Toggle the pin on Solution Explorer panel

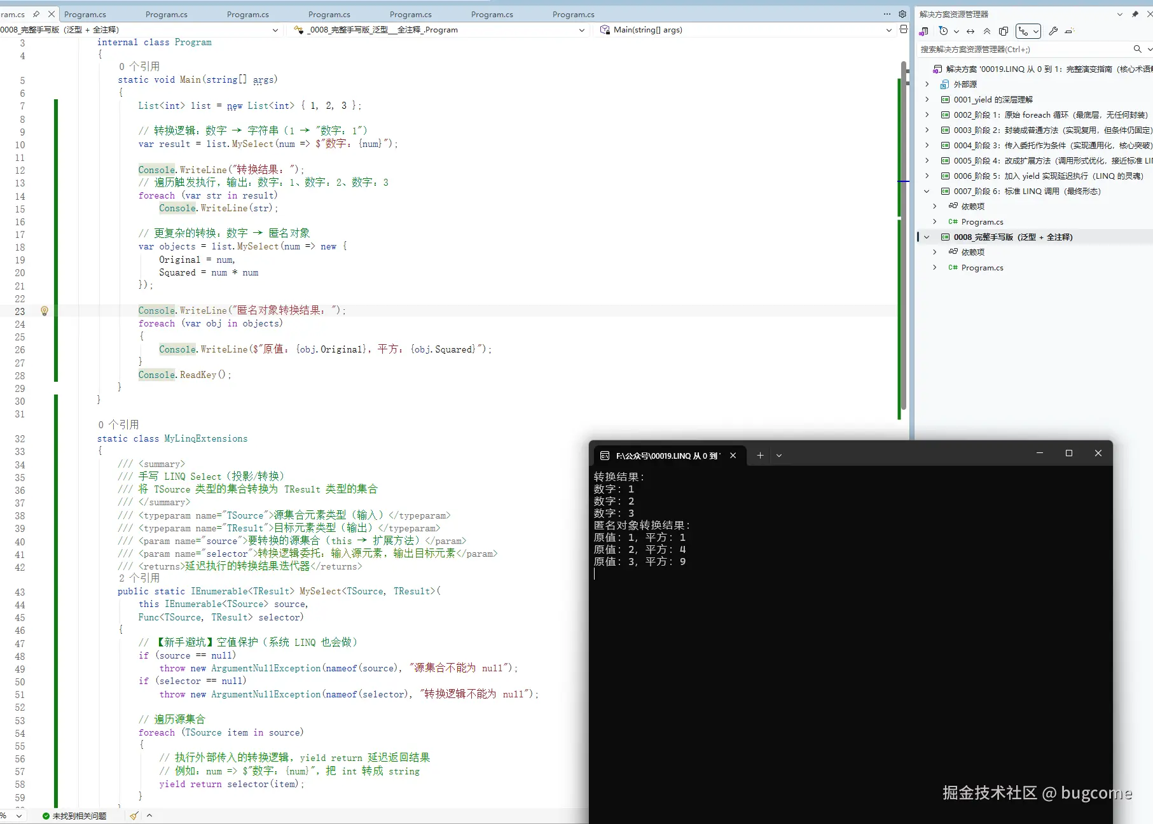1135,14
